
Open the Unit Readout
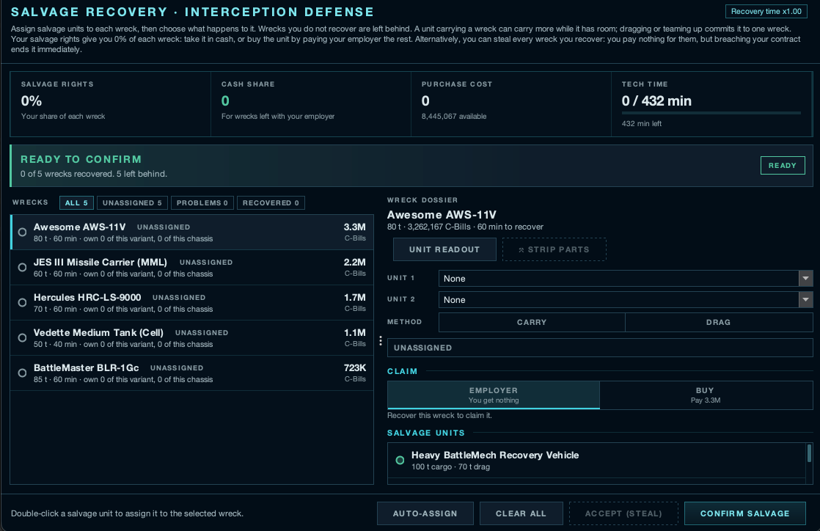click(x=444, y=249)
